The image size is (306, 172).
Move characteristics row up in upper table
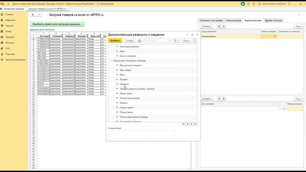(x=219, y=26)
